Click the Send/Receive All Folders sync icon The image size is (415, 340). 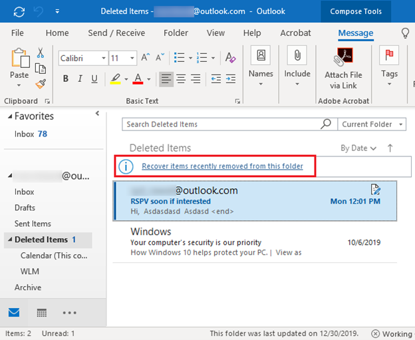[x=19, y=12]
